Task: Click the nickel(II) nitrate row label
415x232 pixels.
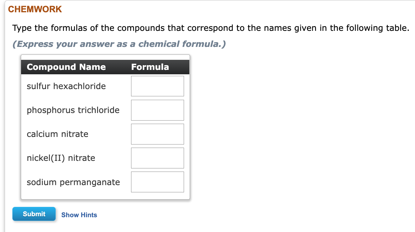Action: pyautogui.click(x=61, y=158)
